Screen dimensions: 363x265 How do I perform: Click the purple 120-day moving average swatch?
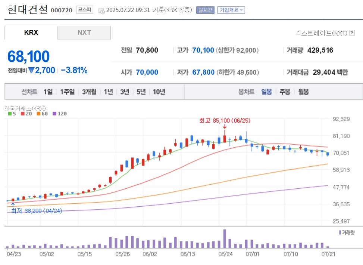pos(54,114)
